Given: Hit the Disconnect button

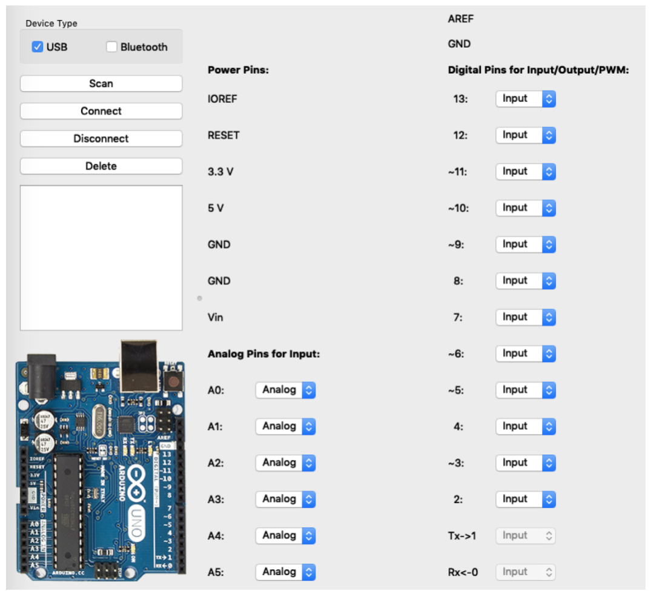Looking at the screenshot, I should (x=101, y=139).
